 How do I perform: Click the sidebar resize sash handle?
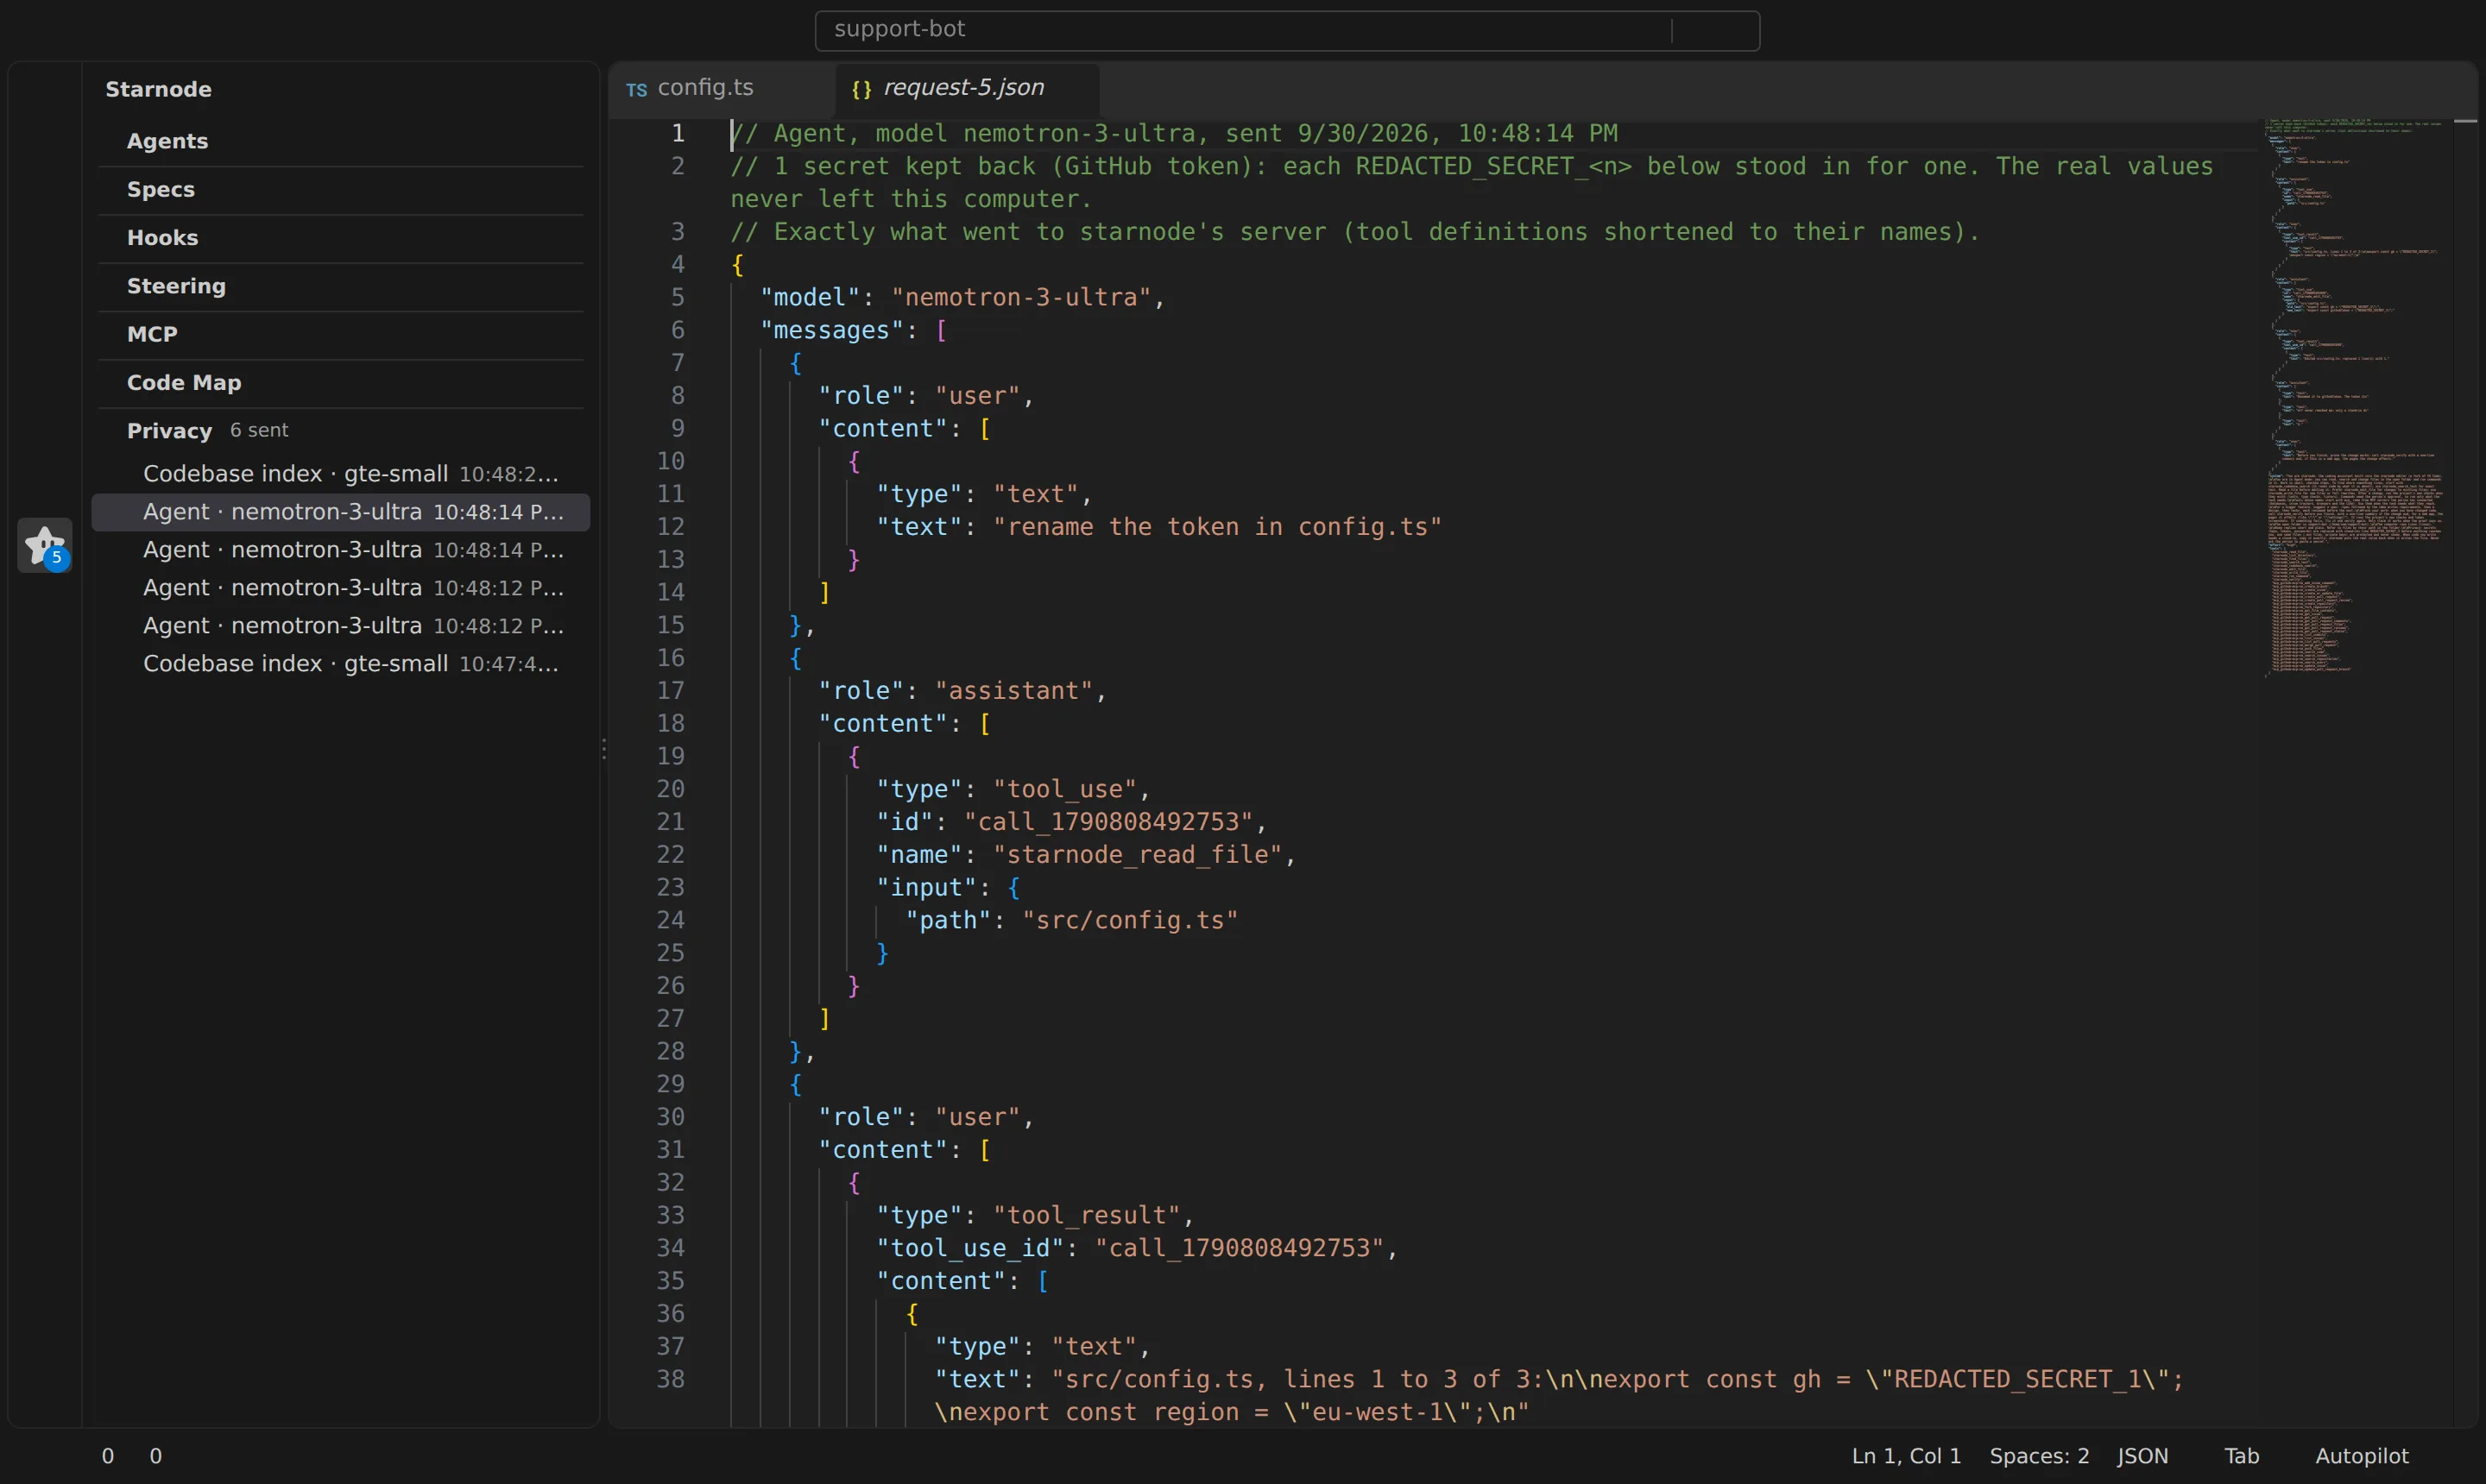[x=604, y=749]
